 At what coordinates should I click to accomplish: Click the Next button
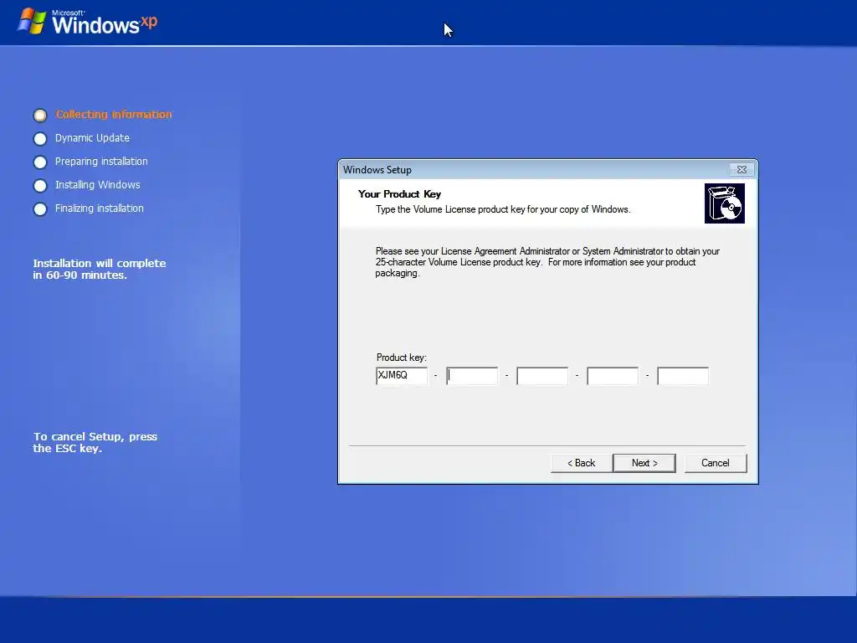(x=644, y=463)
